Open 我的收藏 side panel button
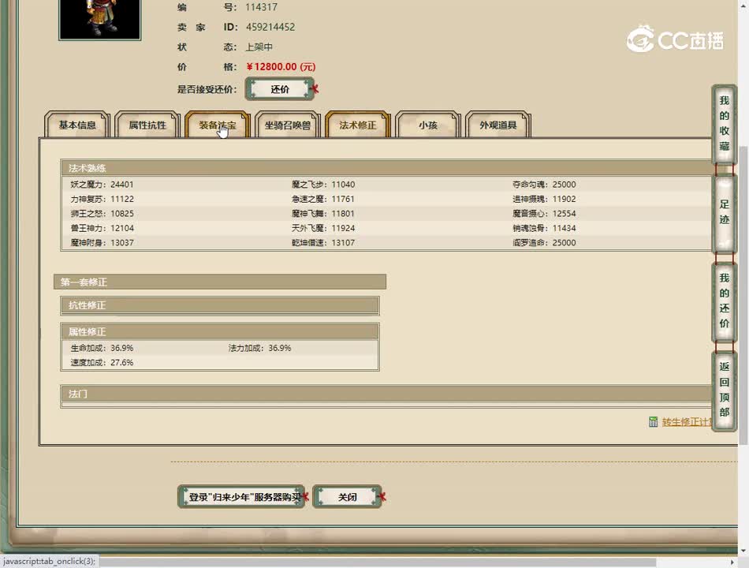The image size is (749, 568). click(x=724, y=123)
